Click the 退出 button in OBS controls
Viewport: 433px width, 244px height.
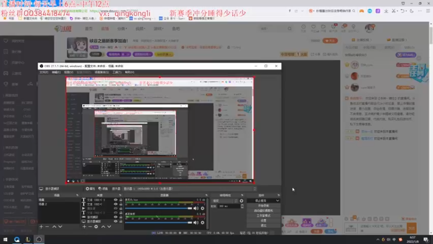[264, 226]
